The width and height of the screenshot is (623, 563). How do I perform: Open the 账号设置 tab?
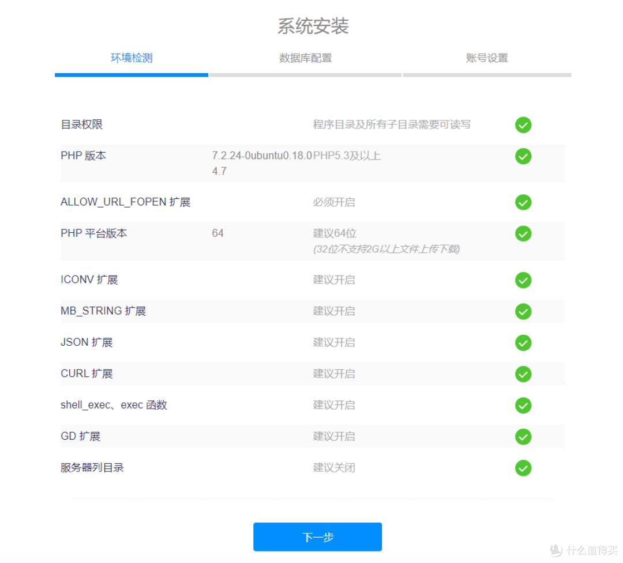487,58
